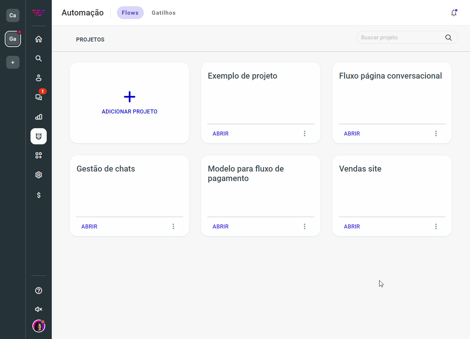The width and height of the screenshot is (470, 339).
Task: Open Gestão de chats via ABRIR
Action: tap(89, 227)
